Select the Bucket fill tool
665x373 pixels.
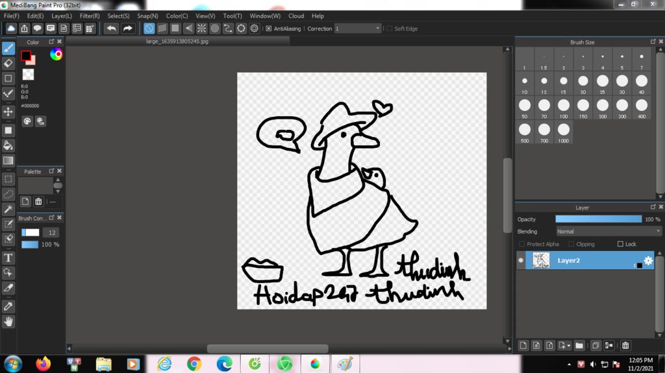(x=8, y=145)
